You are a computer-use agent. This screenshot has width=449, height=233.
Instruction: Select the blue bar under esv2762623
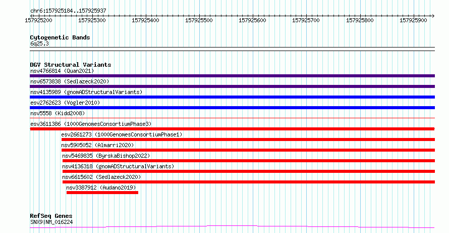point(232,108)
